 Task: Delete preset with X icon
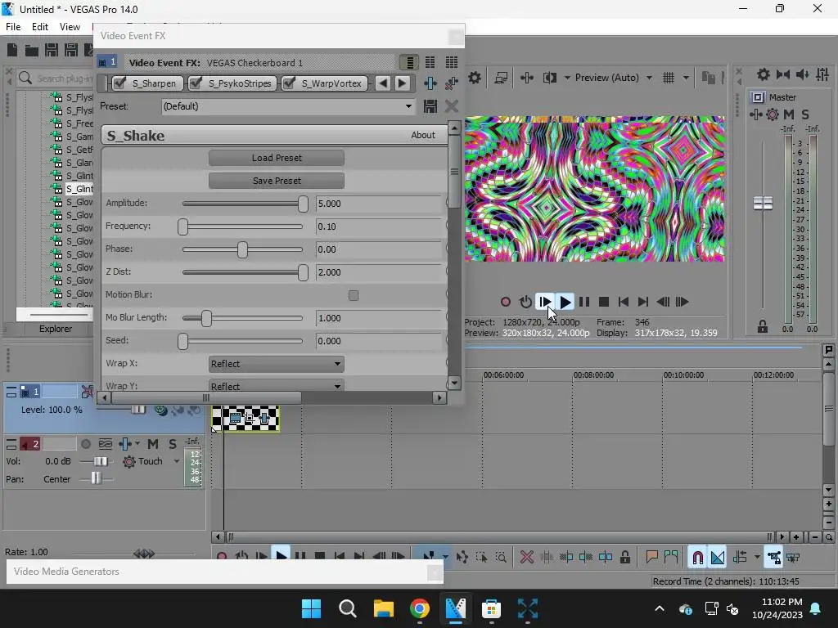coord(452,106)
